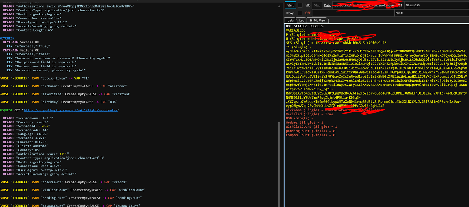The image size is (469, 207).
Task: Open the HTML View tab
Action: (318, 21)
